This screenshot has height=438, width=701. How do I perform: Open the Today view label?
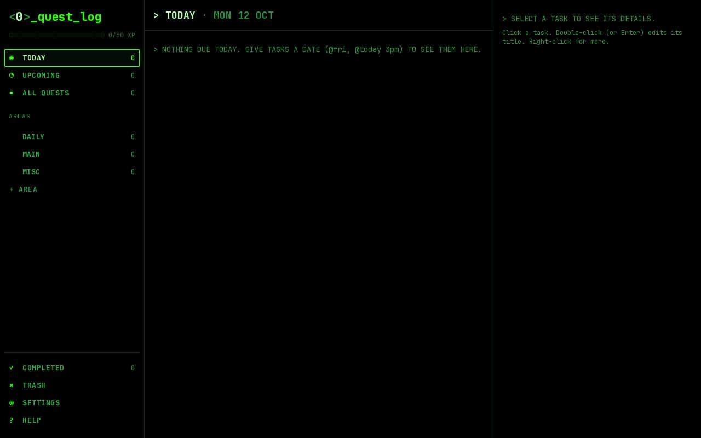pyautogui.click(x=34, y=58)
